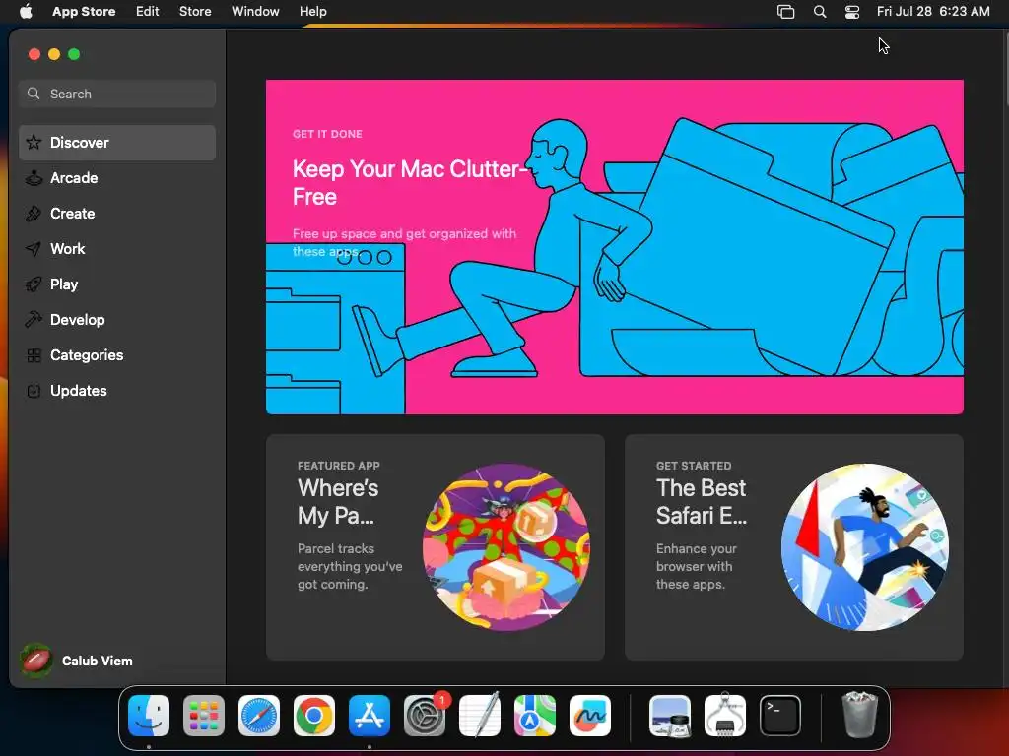Screen dimensions: 1009x756
Task: Click the "GET IT DONE" label
Action: (327, 134)
